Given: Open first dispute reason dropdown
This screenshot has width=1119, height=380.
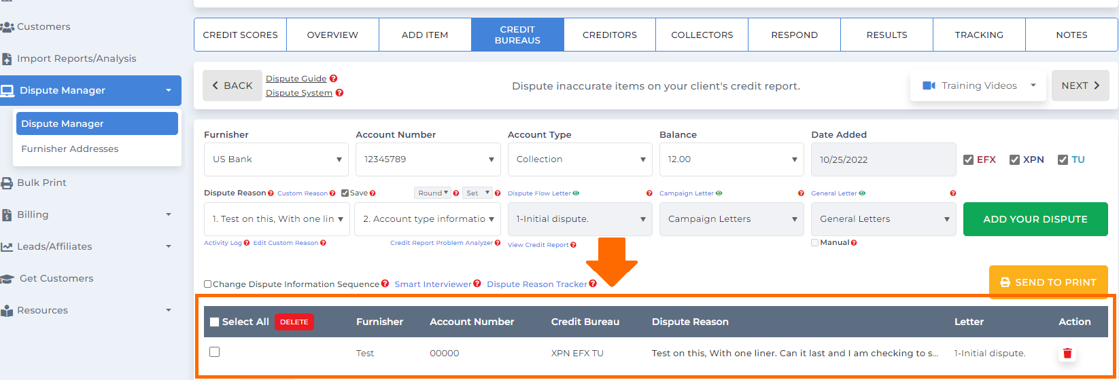Looking at the screenshot, I should click(277, 219).
